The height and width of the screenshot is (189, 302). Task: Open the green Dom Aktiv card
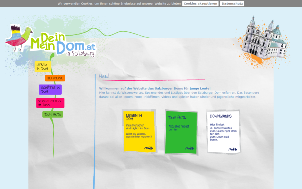click(x=181, y=133)
